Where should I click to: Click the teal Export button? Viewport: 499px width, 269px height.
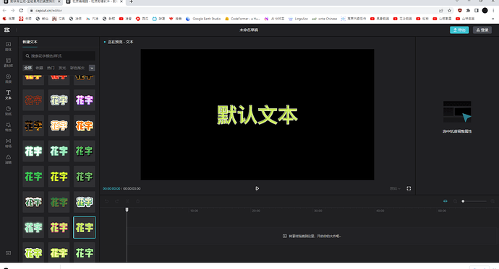click(459, 30)
